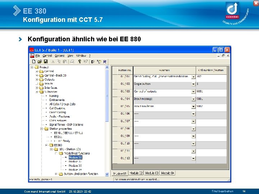Click the Station properties folder icon

point(46,129)
